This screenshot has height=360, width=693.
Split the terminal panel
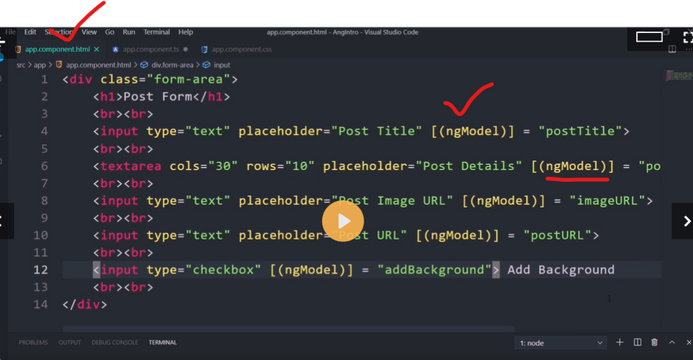point(637,342)
